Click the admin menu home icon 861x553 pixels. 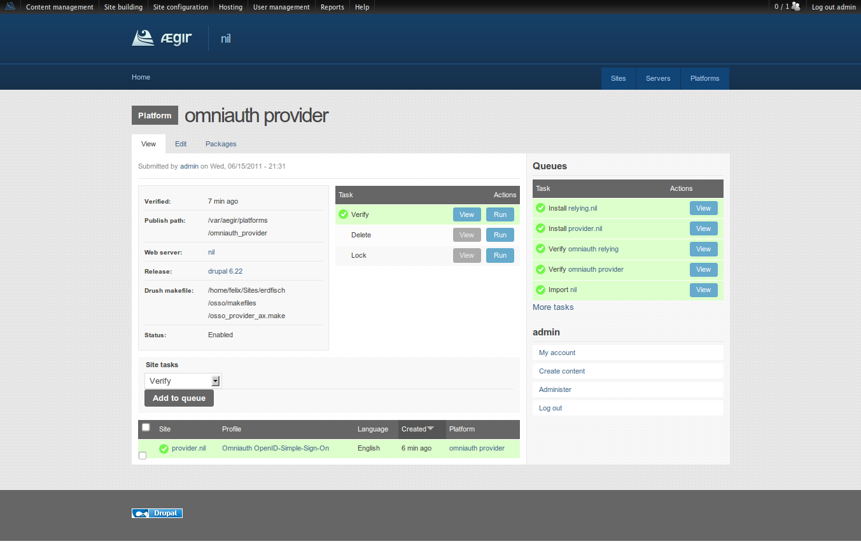pyautogui.click(x=10, y=7)
